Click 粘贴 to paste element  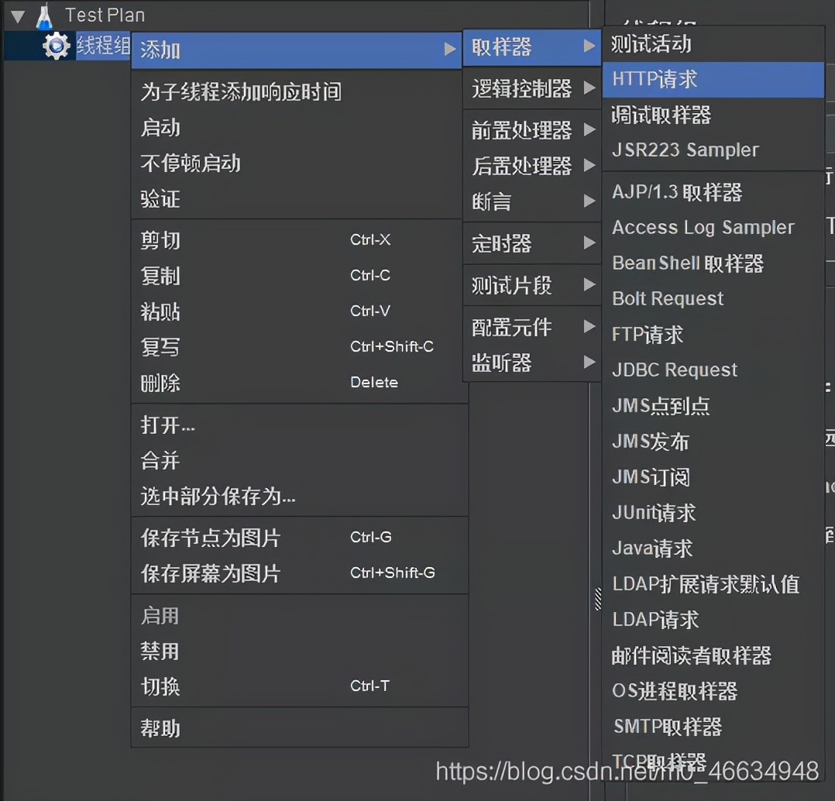159,311
